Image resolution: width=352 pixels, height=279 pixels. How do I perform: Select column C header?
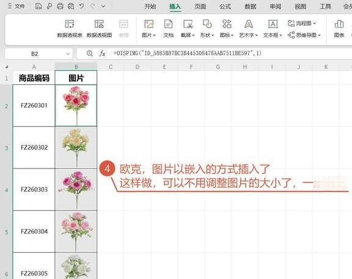pyautogui.click(x=111, y=67)
